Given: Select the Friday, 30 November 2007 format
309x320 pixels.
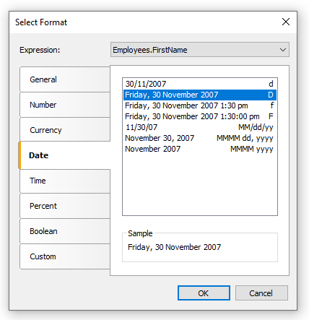Looking at the screenshot, I should tap(200, 95).
